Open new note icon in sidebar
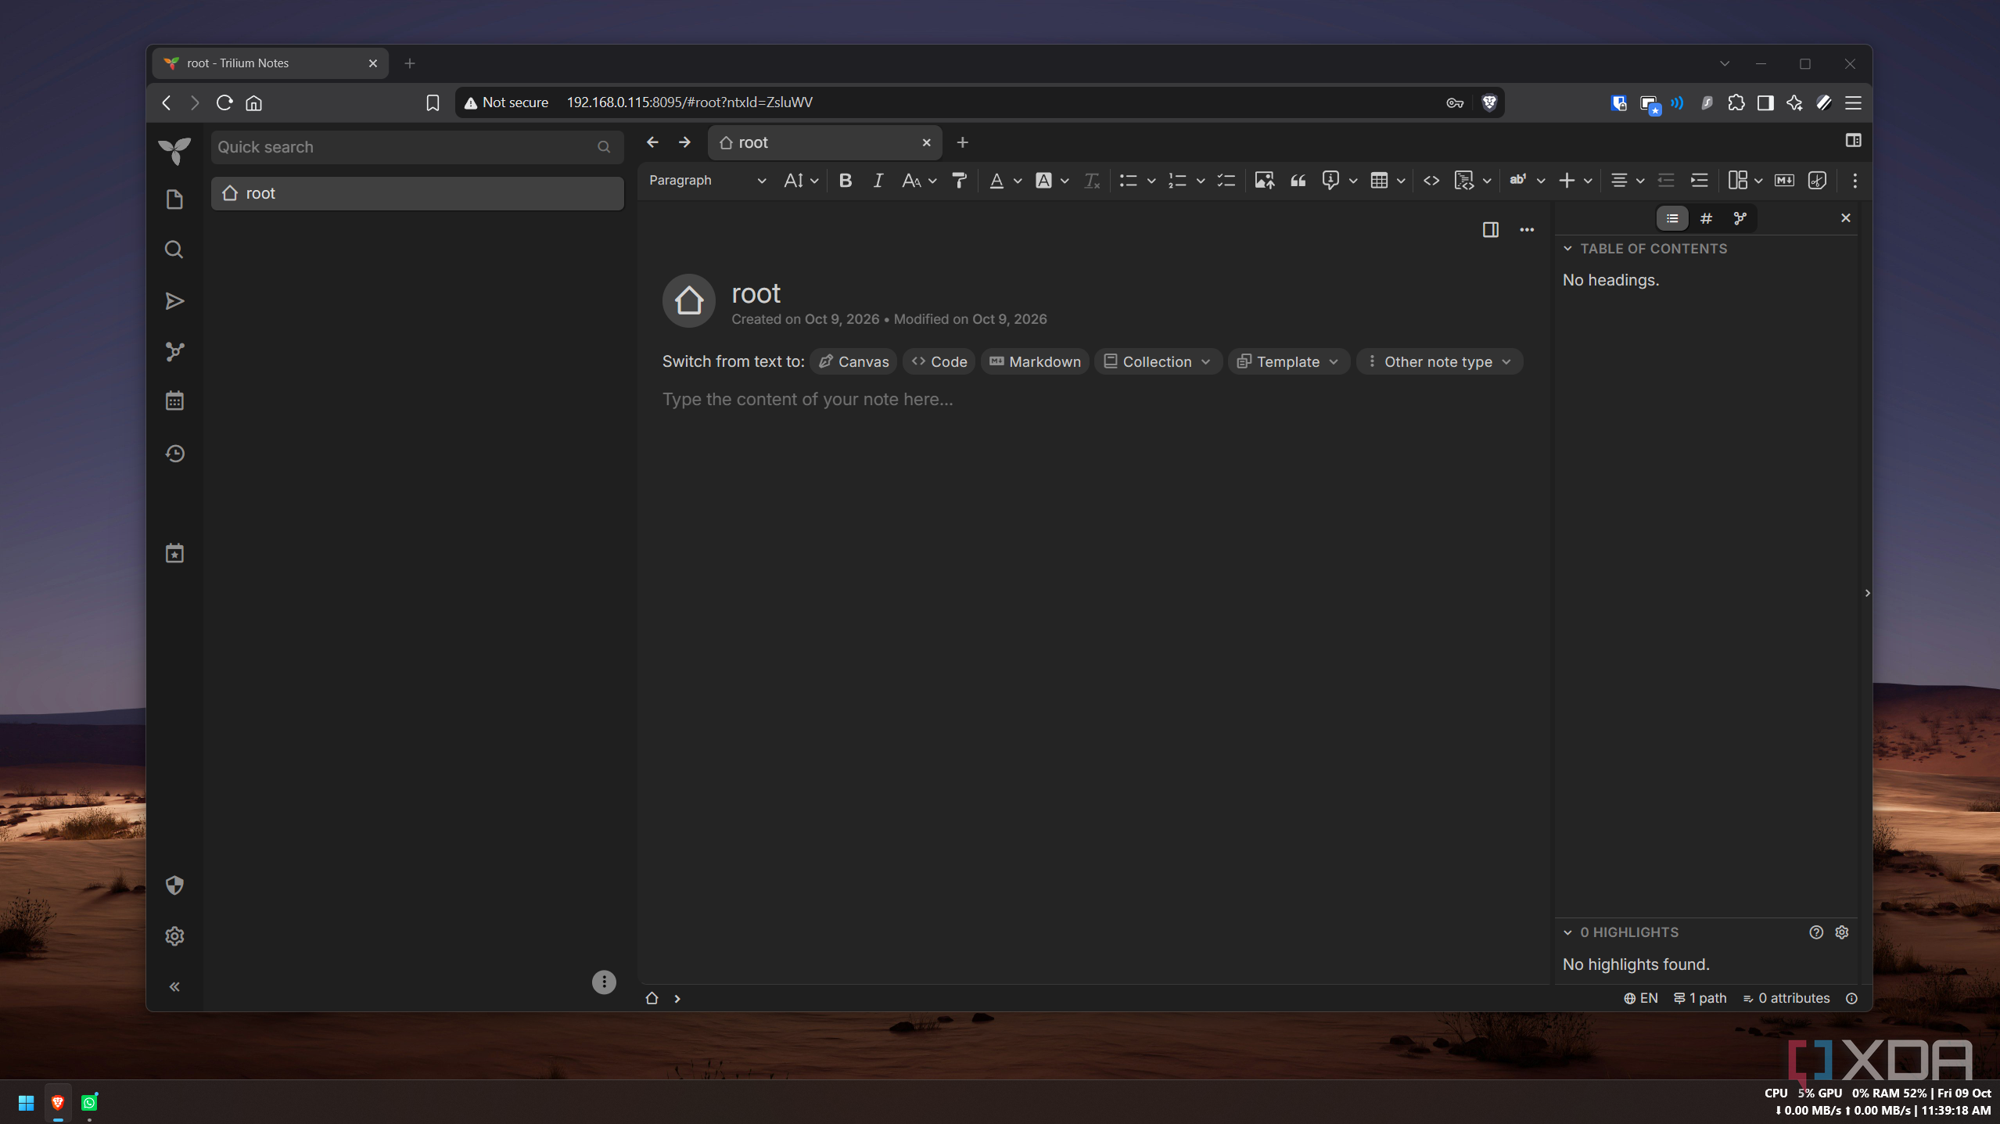Viewport: 2000px width, 1124px height. tap(174, 199)
